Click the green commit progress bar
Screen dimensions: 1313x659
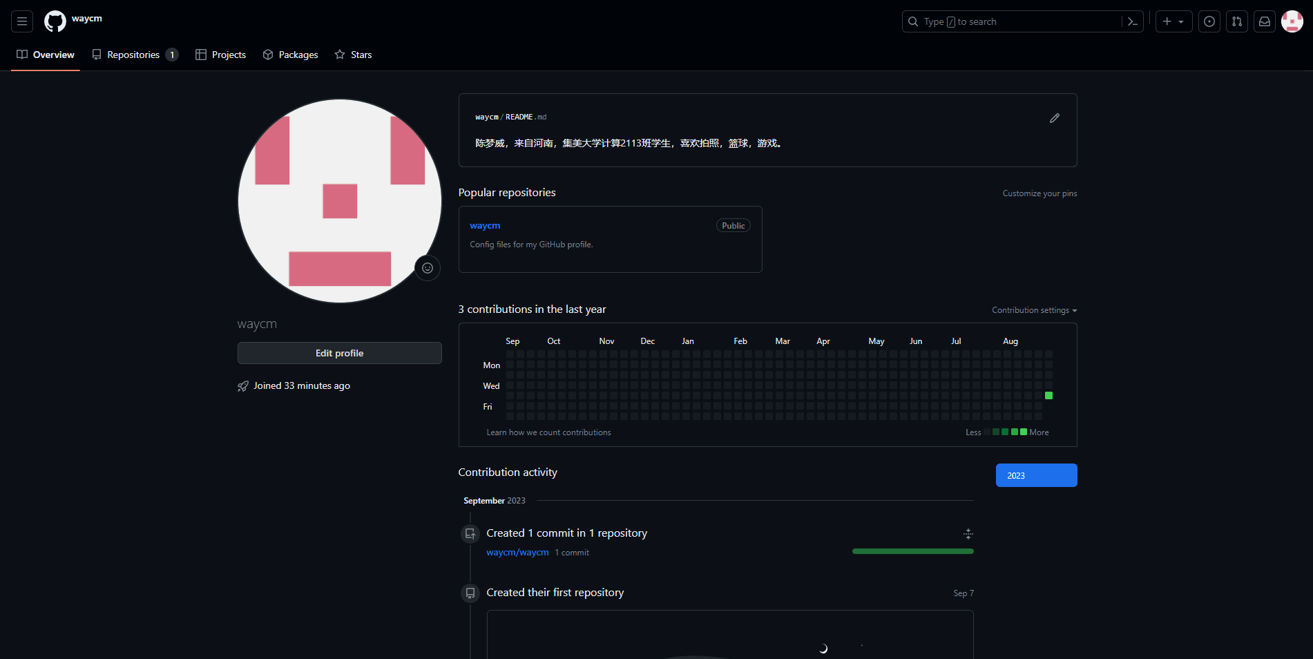coord(913,551)
